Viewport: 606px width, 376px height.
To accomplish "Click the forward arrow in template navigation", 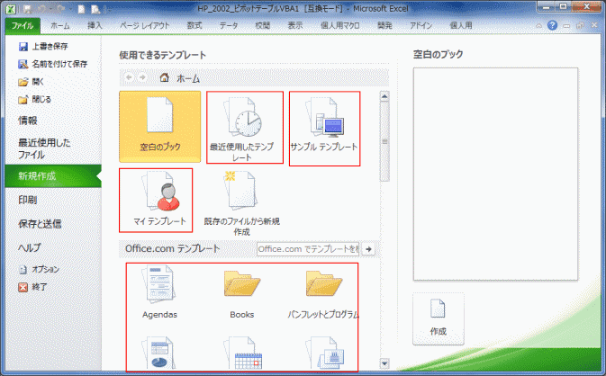I will (x=142, y=77).
